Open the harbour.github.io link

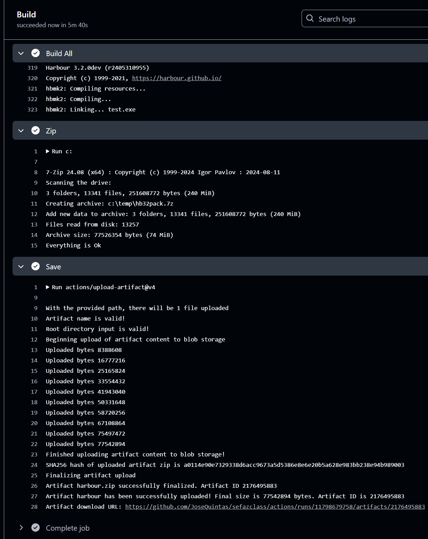tap(177, 78)
